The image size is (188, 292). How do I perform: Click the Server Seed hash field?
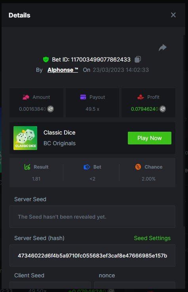[x=92, y=255]
